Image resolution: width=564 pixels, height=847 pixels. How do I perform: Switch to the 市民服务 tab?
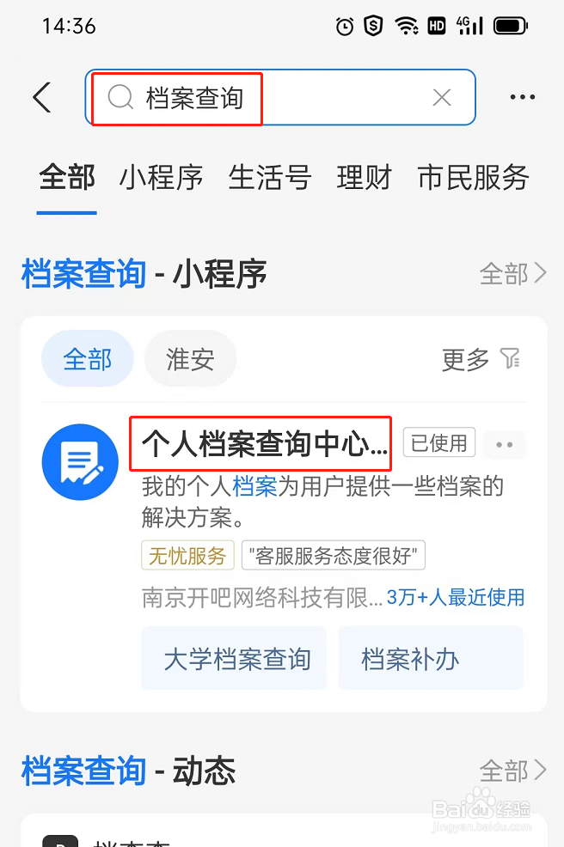click(473, 177)
